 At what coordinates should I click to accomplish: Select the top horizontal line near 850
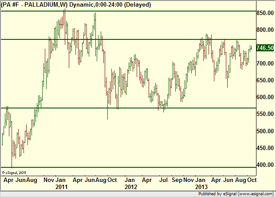click(x=128, y=11)
